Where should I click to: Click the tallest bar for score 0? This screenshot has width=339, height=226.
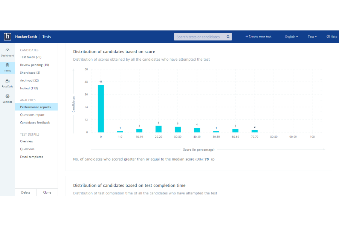(101, 108)
